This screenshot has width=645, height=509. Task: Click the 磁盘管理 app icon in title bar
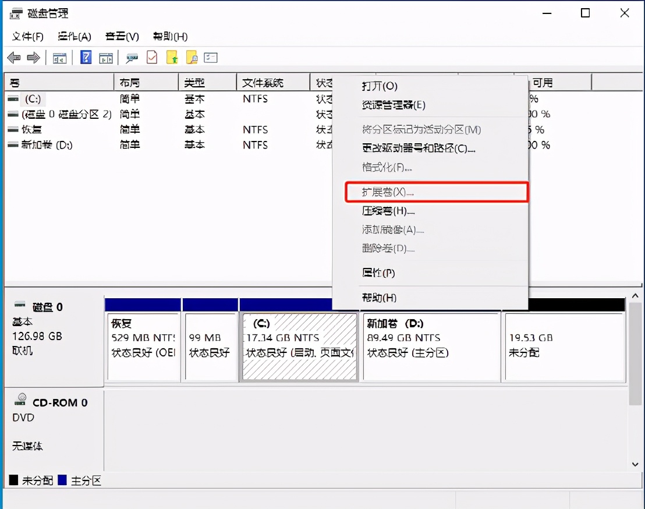(x=15, y=13)
